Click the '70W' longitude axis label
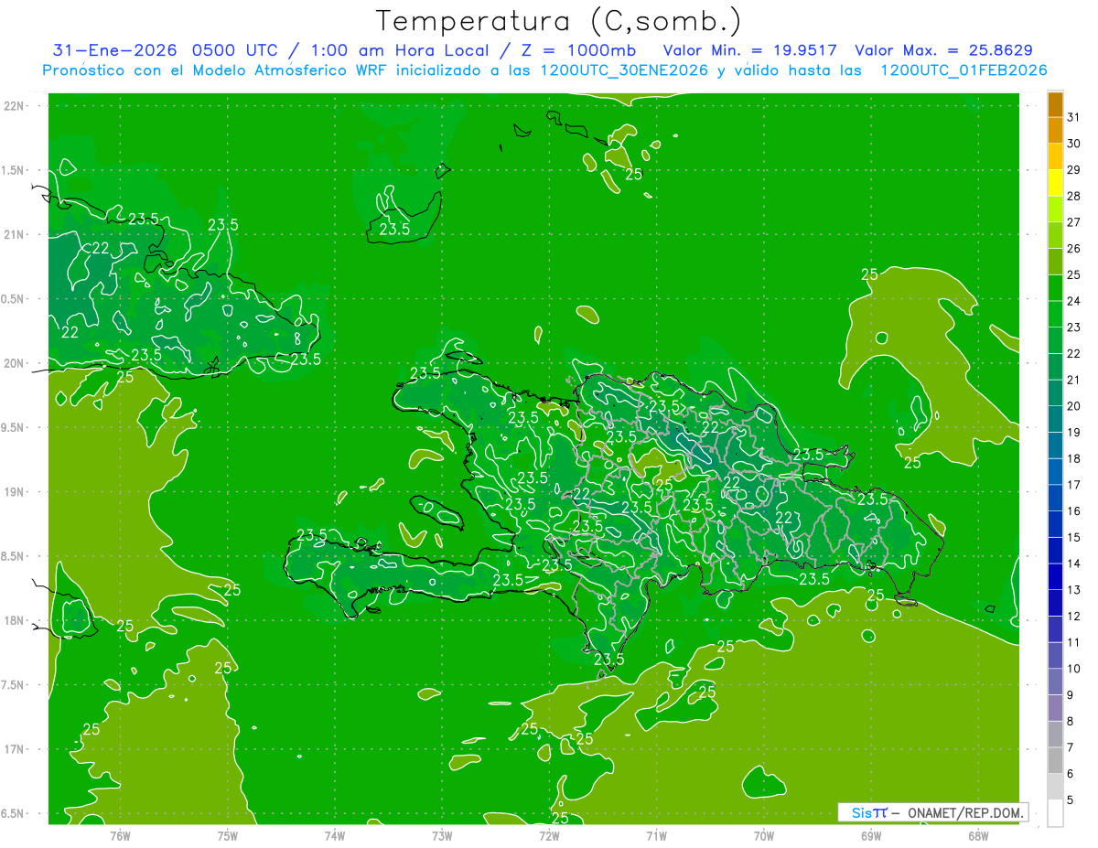 [764, 836]
